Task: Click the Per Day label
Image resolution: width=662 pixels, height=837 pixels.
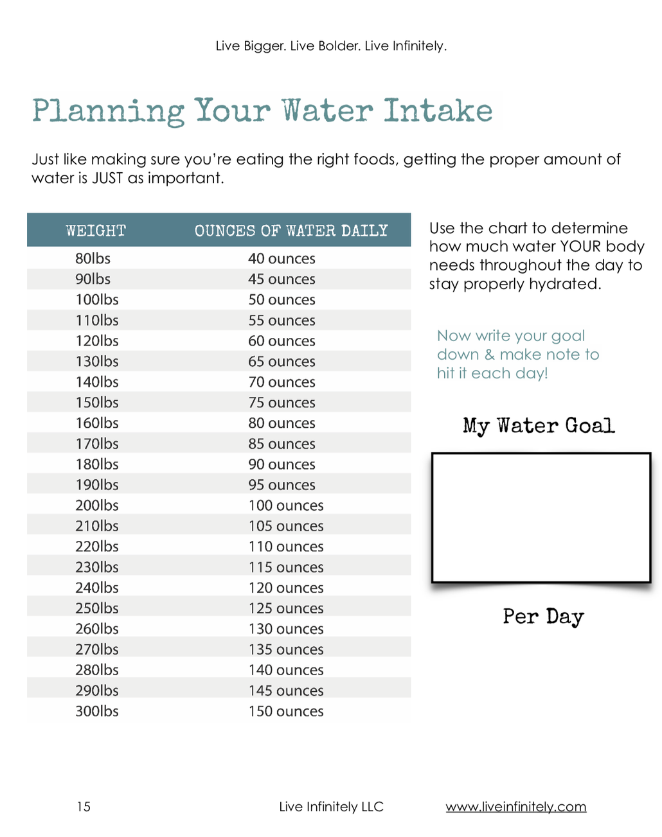Action: [x=543, y=617]
